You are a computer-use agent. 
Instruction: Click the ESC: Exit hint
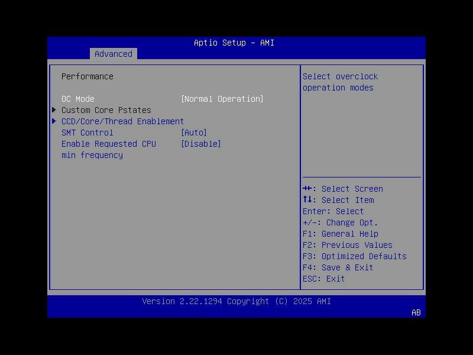(324, 279)
